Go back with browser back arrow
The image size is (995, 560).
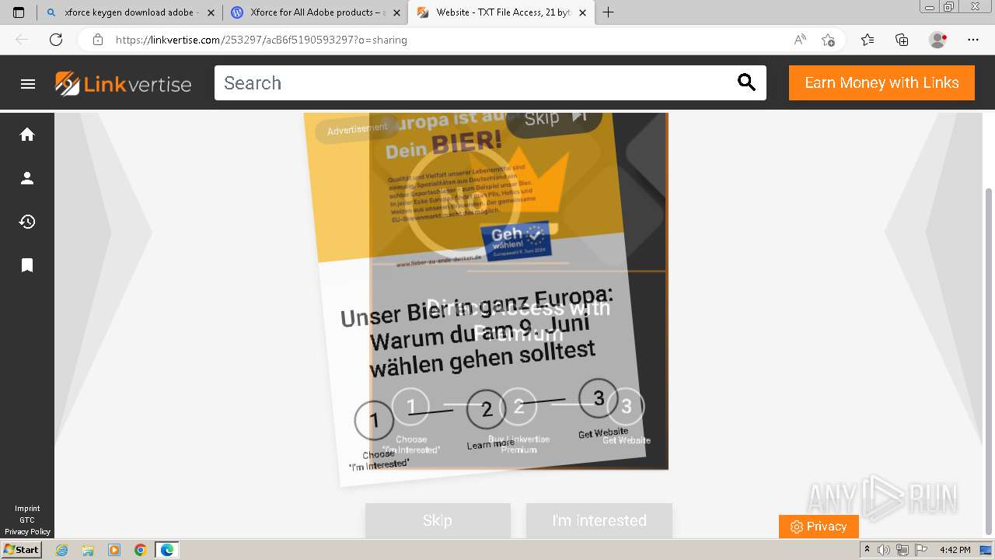[x=22, y=40]
